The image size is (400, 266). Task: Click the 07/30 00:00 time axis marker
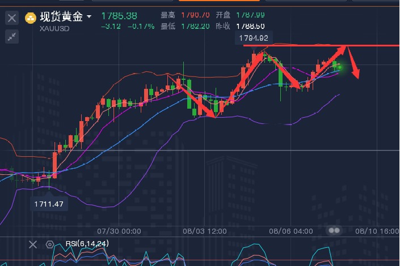coord(119,231)
